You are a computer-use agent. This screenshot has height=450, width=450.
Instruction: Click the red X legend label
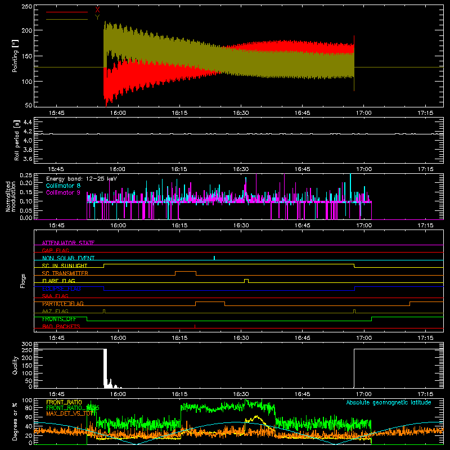97,10
